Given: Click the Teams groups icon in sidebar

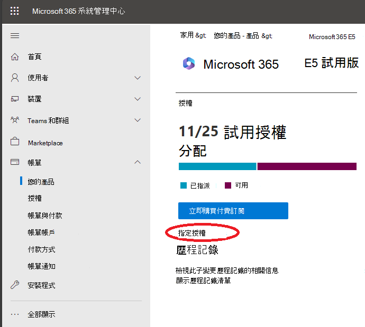Looking at the screenshot, I should tap(15, 120).
